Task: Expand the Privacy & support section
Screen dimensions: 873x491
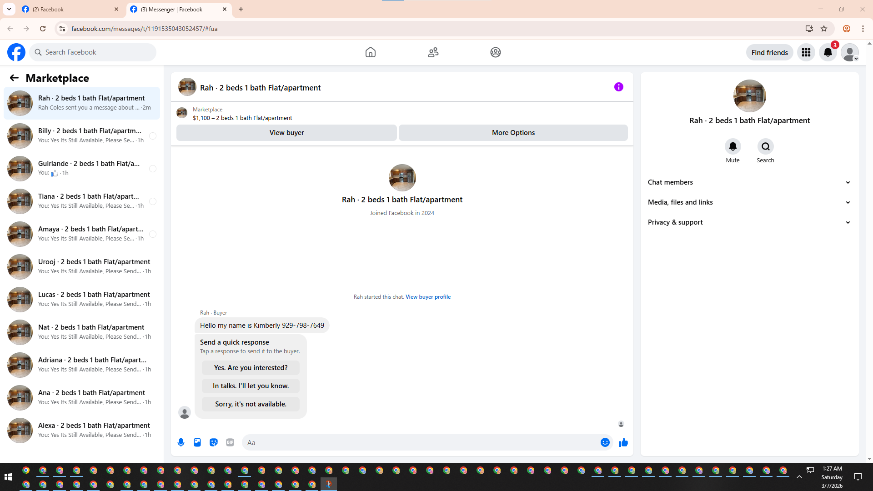Action: [x=749, y=222]
